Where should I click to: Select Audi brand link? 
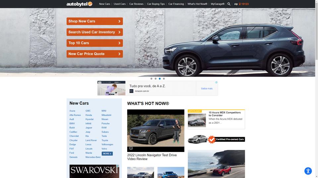tap(72, 119)
